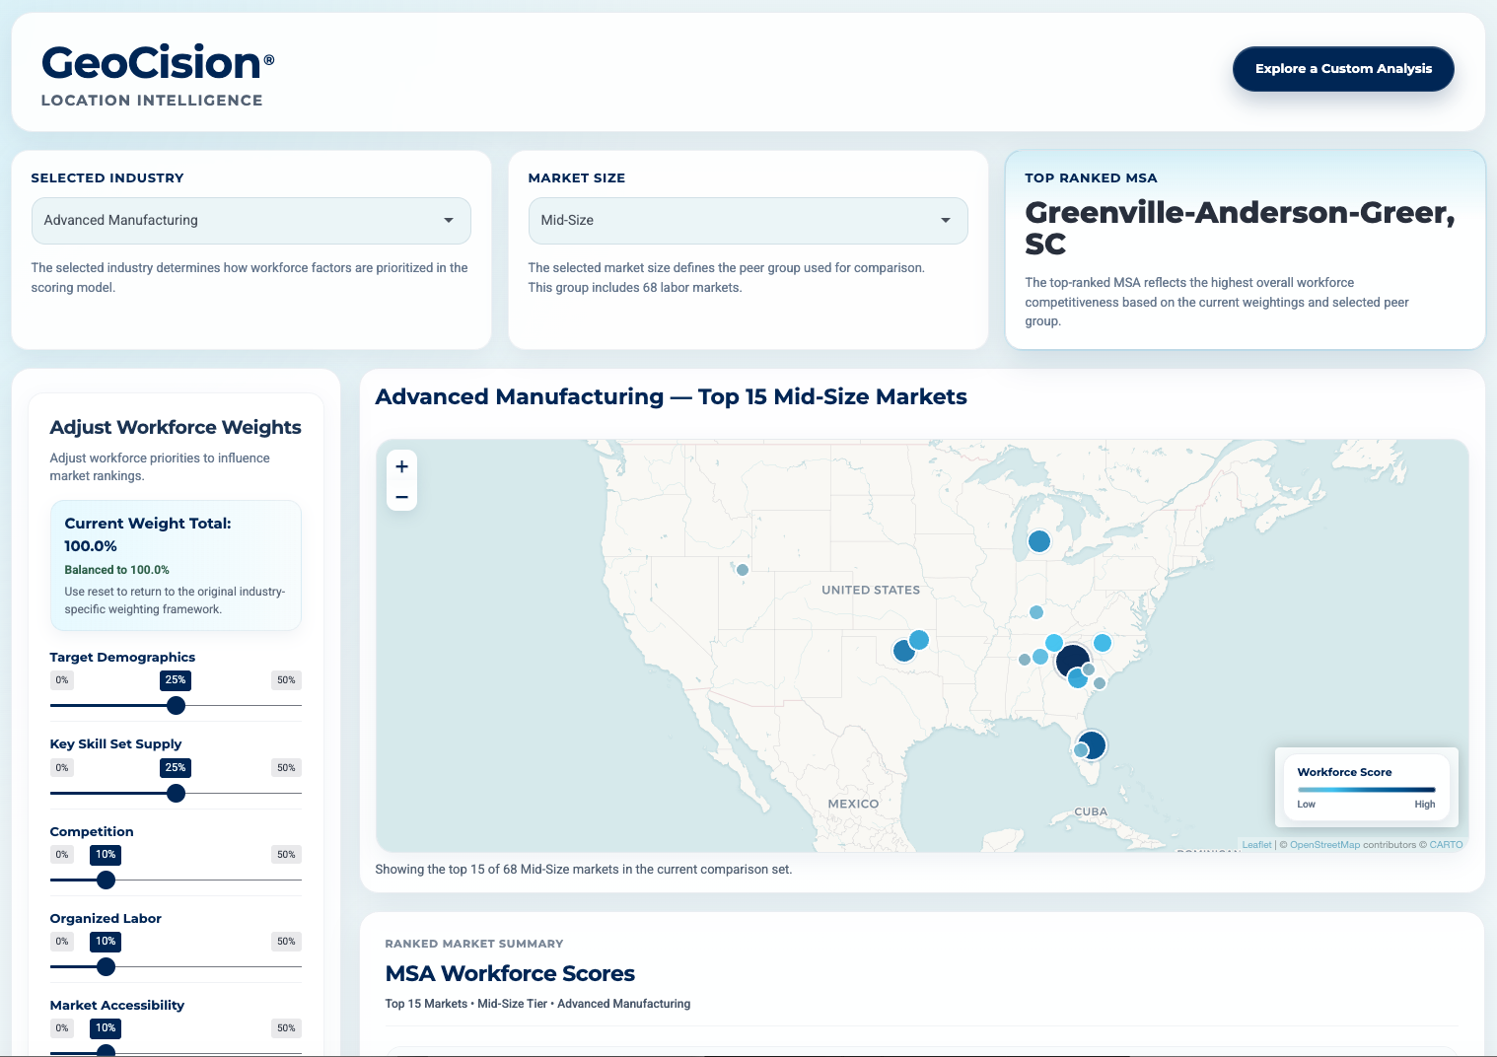Click the 'Current Weight Total:' text
The height and width of the screenshot is (1057, 1497).
(148, 524)
